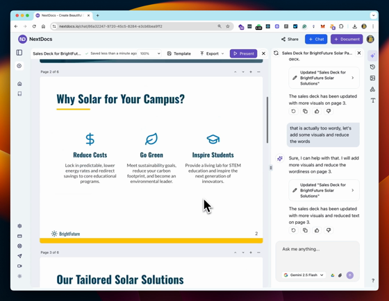
Task: Expand the Export menu
Action: [x=212, y=53]
